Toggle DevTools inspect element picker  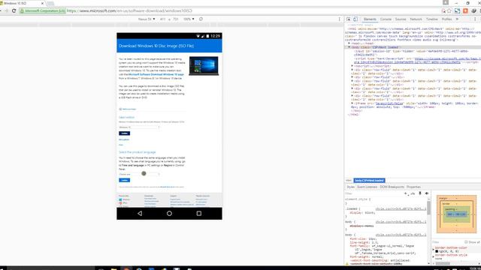point(349,19)
